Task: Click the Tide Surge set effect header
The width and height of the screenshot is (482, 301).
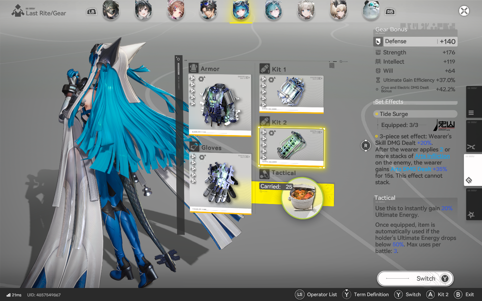Action: point(415,114)
